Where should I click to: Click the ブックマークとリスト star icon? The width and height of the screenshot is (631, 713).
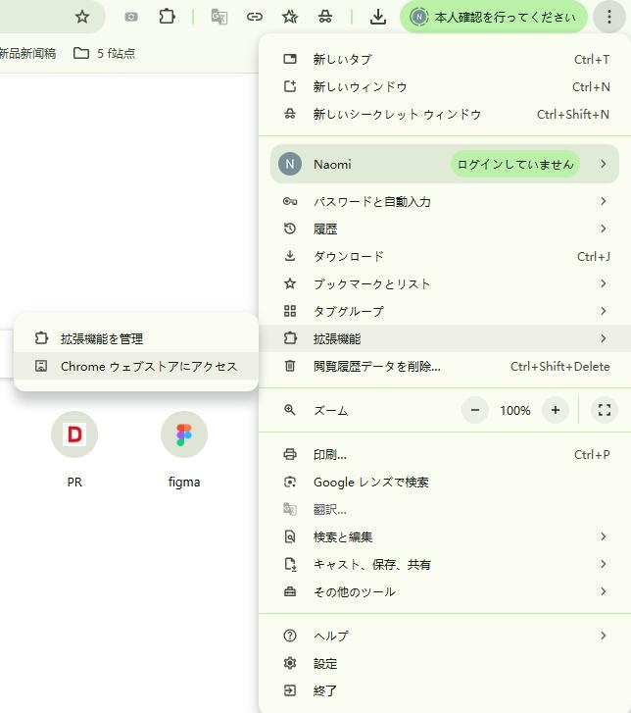click(x=290, y=283)
